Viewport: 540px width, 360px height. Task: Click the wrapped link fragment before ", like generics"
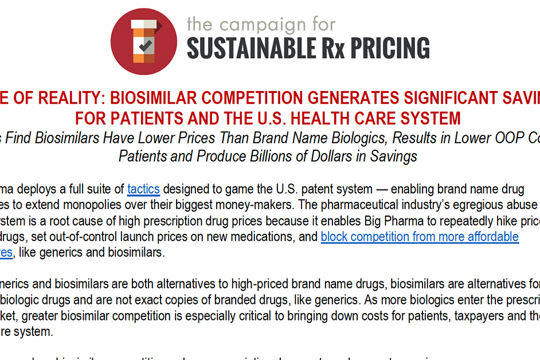tap(6, 252)
